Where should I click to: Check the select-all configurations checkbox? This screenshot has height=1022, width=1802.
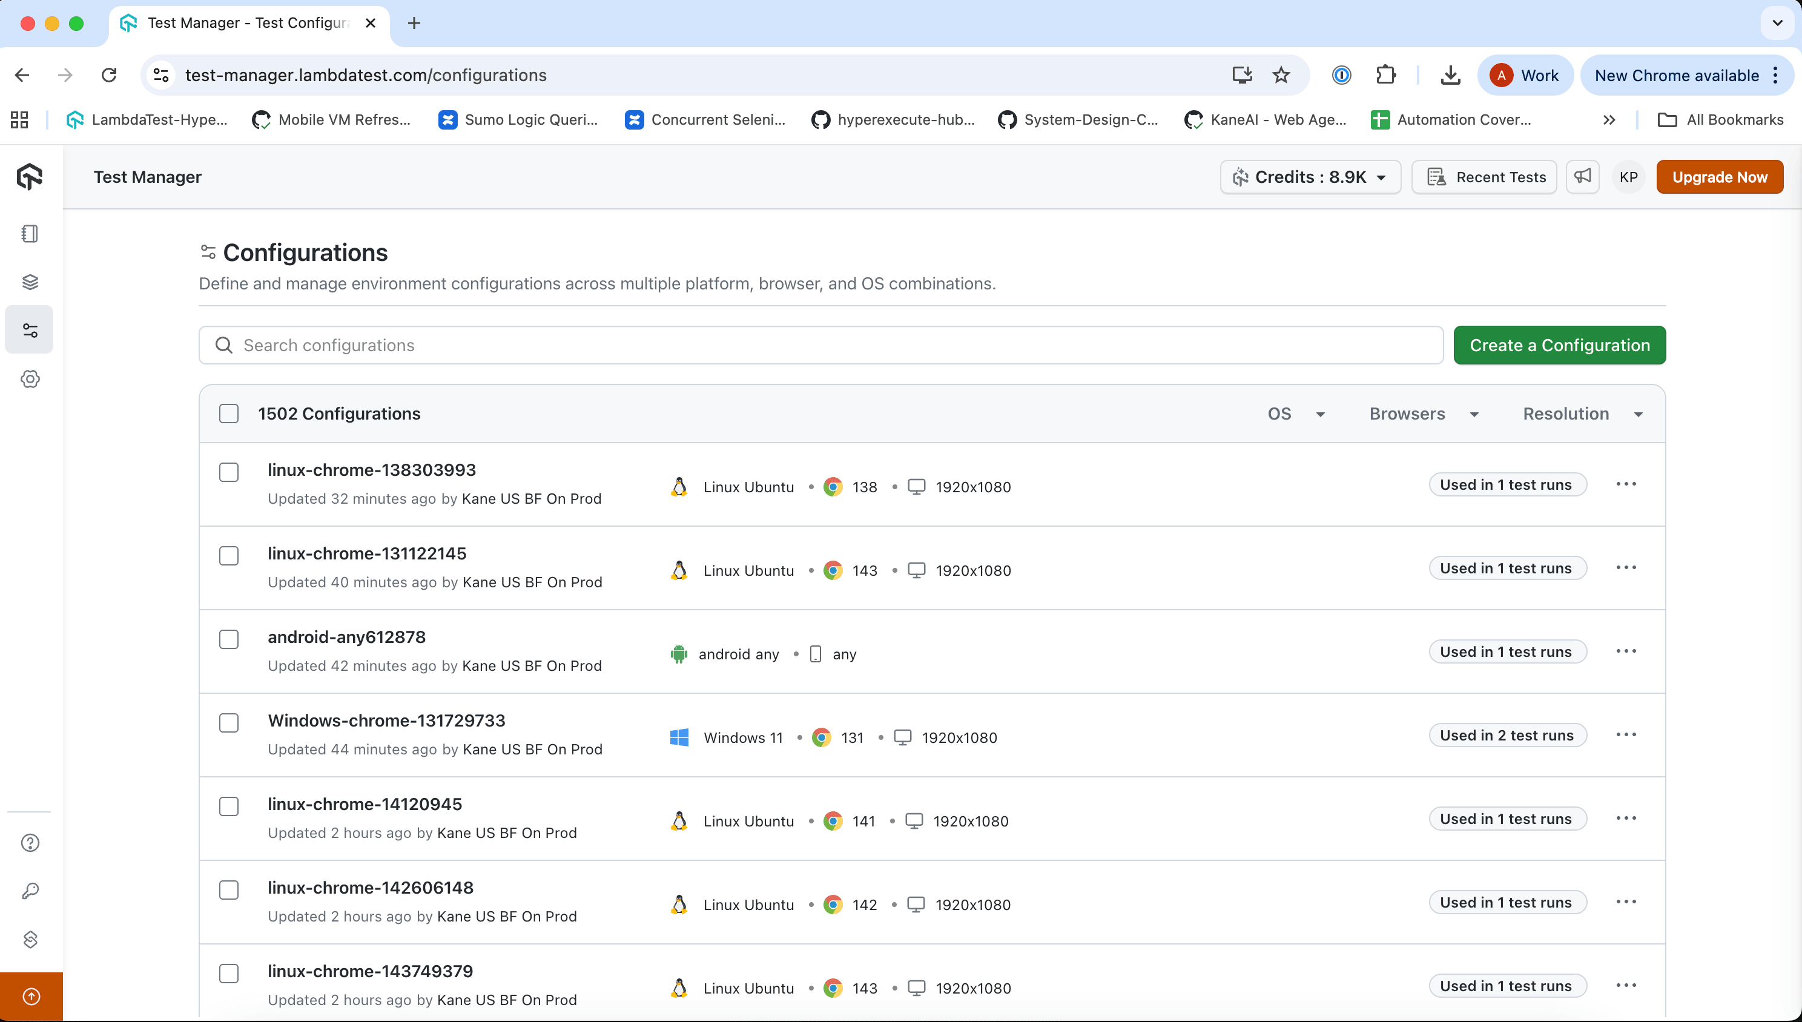click(229, 414)
